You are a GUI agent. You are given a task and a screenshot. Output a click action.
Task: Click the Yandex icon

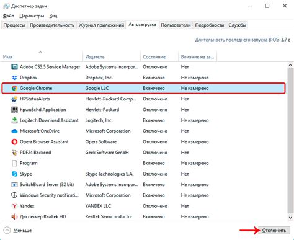14,206
